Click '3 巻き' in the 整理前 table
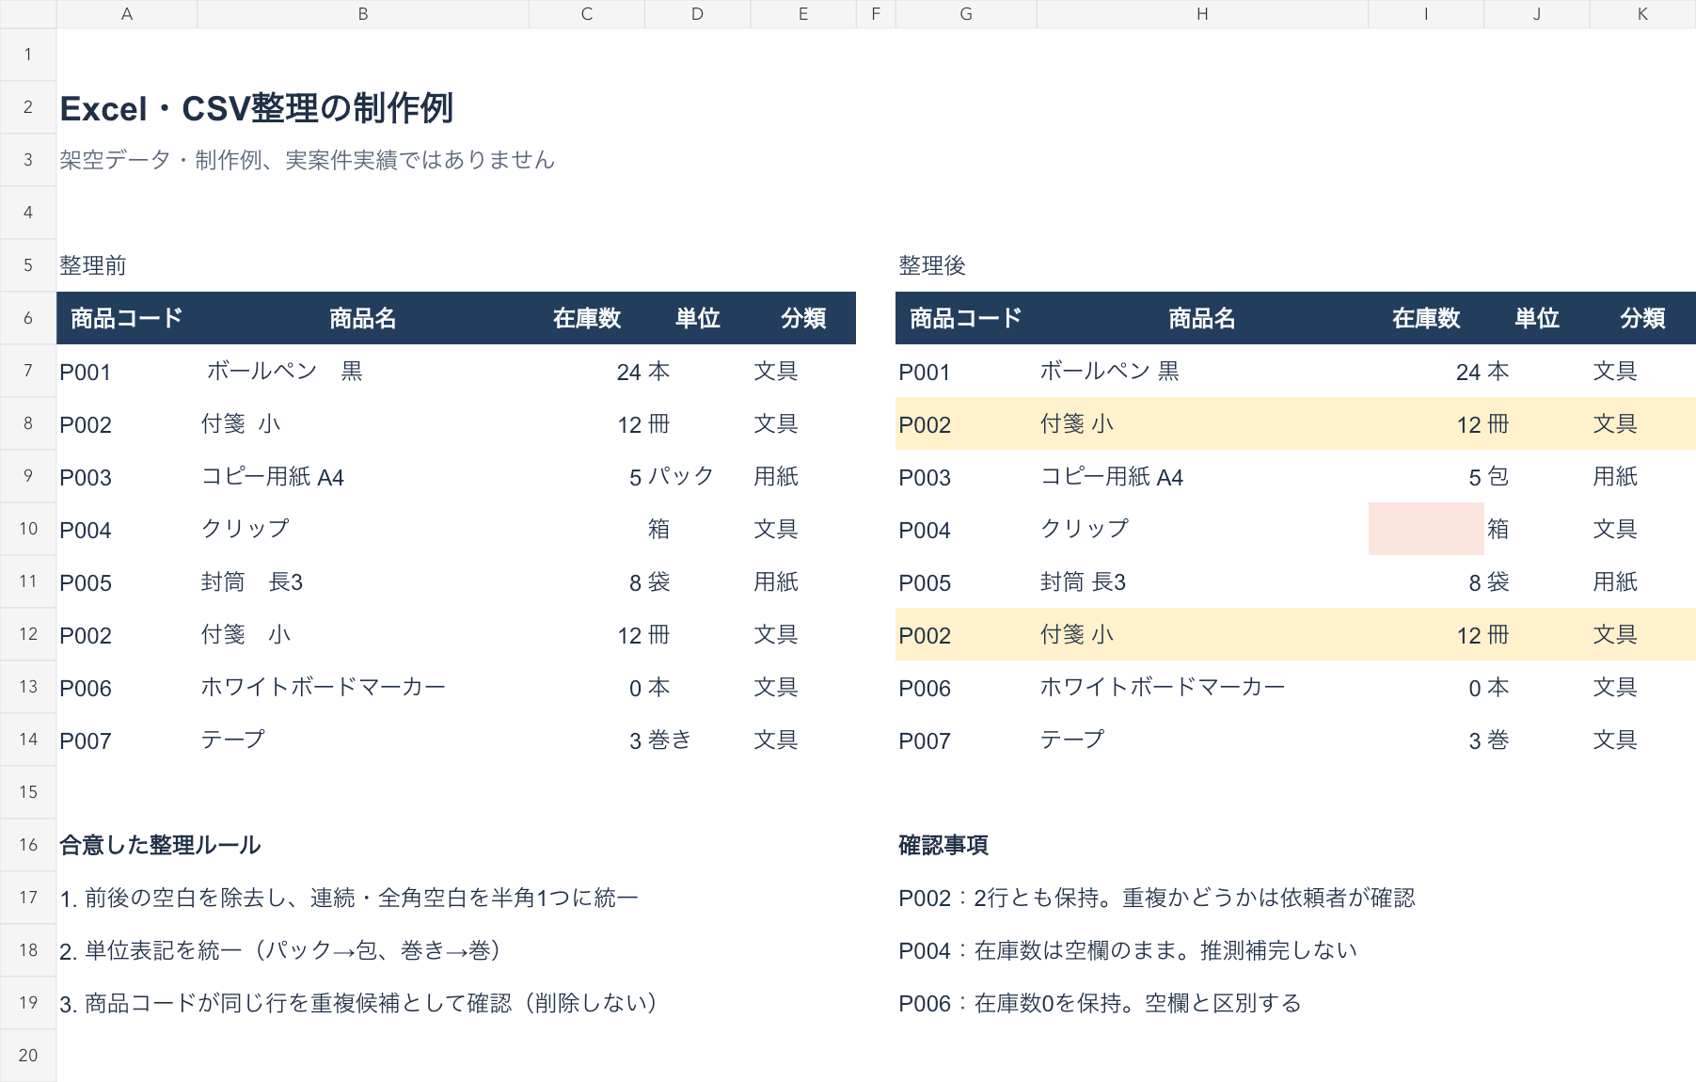Image resolution: width=1696 pixels, height=1082 pixels. (x=660, y=740)
